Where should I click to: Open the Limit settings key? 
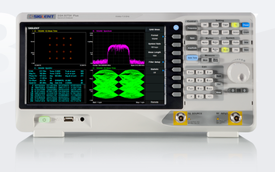click(x=225, y=32)
